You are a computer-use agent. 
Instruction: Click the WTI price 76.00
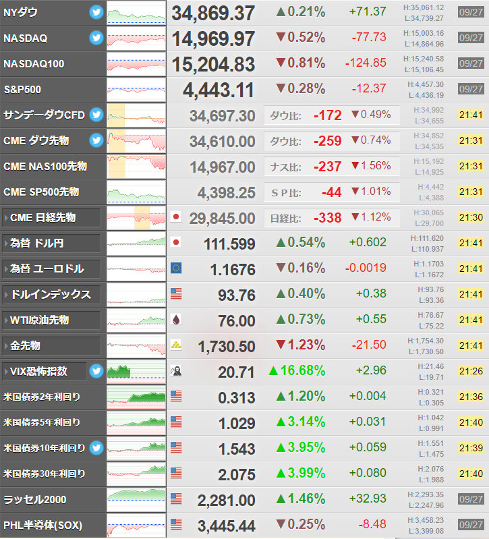point(237,321)
